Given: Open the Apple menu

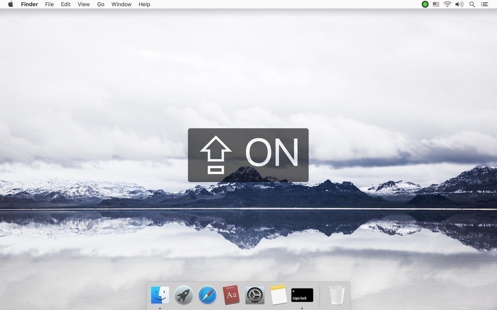Looking at the screenshot, I should [x=10, y=4].
